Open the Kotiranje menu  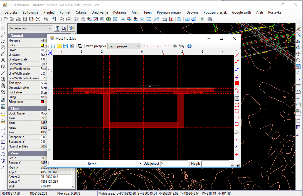pyautogui.click(x=120, y=12)
